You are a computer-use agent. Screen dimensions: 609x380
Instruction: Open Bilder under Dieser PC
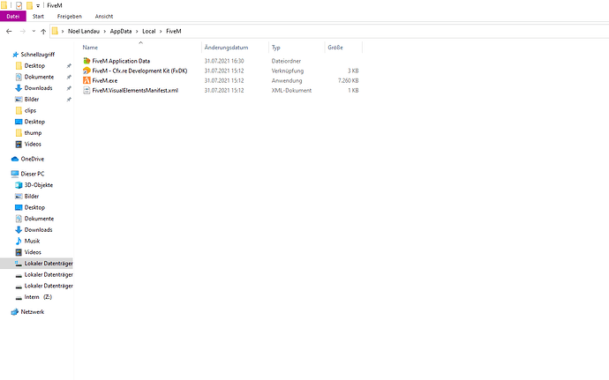click(x=32, y=197)
